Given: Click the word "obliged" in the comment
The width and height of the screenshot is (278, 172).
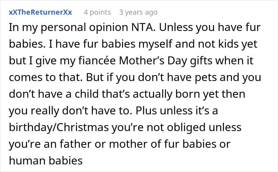Looking at the screenshot, I should coord(186,128).
